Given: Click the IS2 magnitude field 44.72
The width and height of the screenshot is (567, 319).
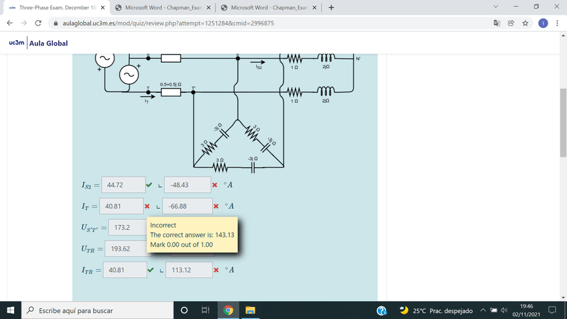Looking at the screenshot, I should pos(123,185).
